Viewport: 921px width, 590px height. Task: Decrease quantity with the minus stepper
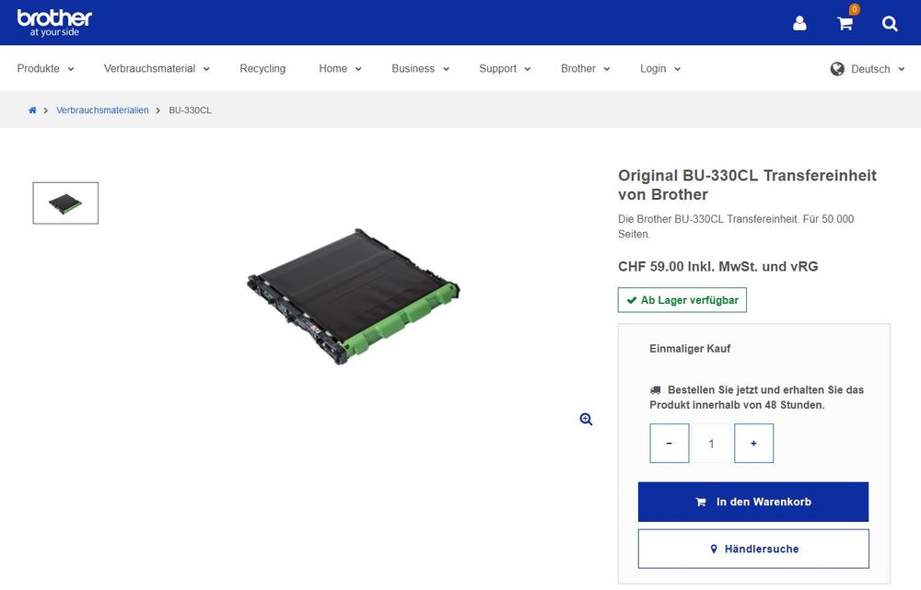click(x=669, y=443)
